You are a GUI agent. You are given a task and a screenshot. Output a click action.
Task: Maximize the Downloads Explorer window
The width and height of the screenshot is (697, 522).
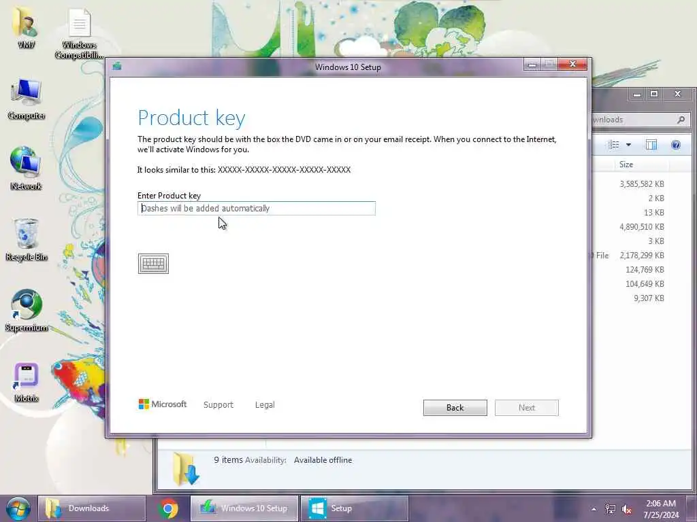click(x=654, y=94)
